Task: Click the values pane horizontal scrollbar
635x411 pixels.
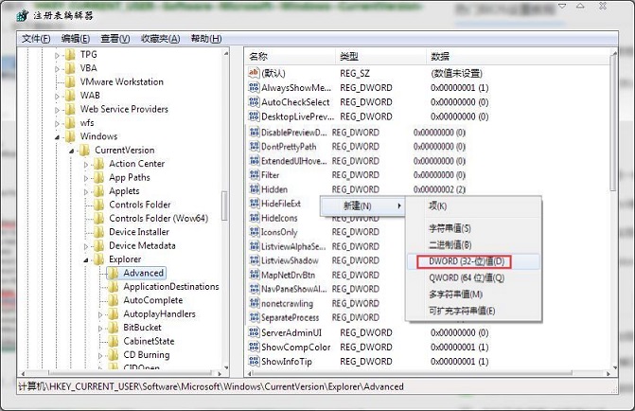Action: click(x=430, y=373)
